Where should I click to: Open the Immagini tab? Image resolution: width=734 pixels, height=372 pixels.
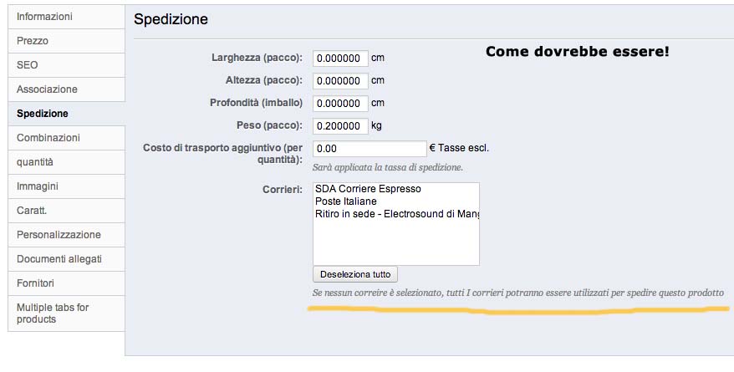coord(38,186)
